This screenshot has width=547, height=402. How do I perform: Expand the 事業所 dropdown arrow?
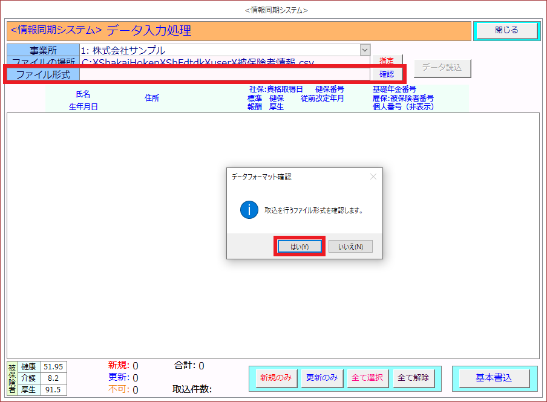coord(364,50)
